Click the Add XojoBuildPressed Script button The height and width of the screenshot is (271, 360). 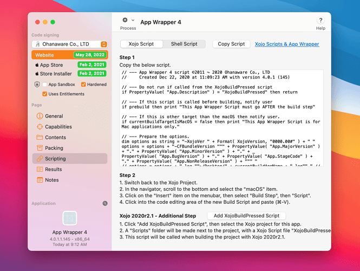[246, 216]
